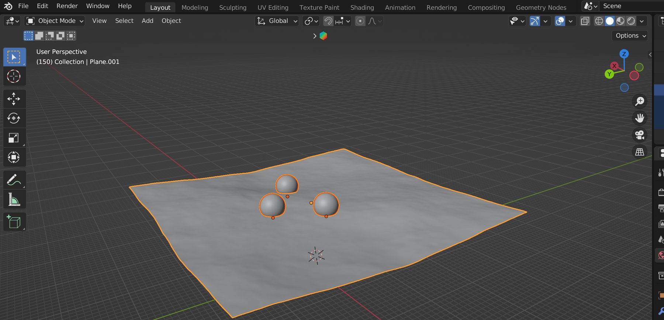Open viewport shading options dropdown arrow
Image resolution: width=664 pixels, height=320 pixels.
[x=642, y=21]
